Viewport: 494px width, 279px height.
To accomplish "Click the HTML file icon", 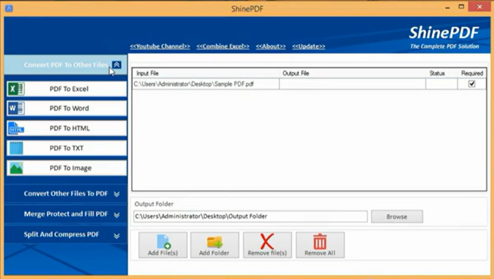I will pyautogui.click(x=16, y=128).
